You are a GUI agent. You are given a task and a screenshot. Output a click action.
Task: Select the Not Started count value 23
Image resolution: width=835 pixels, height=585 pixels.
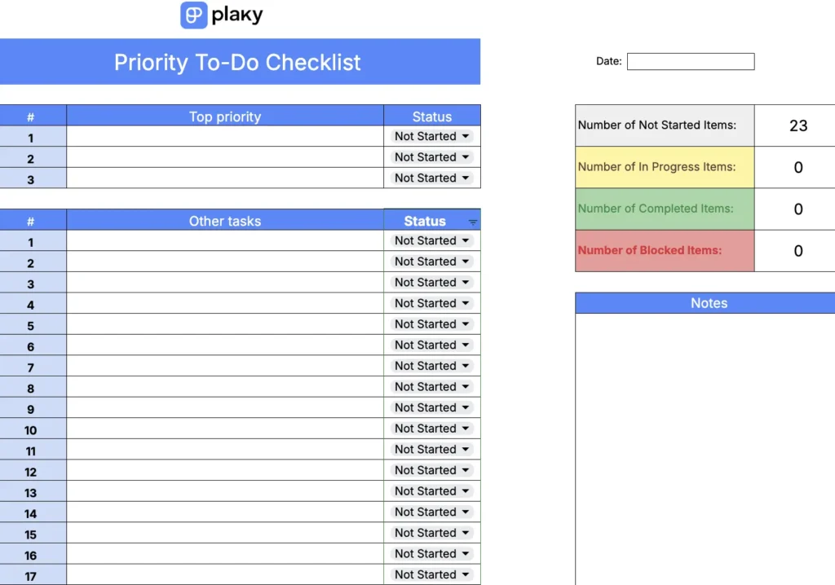[797, 125]
